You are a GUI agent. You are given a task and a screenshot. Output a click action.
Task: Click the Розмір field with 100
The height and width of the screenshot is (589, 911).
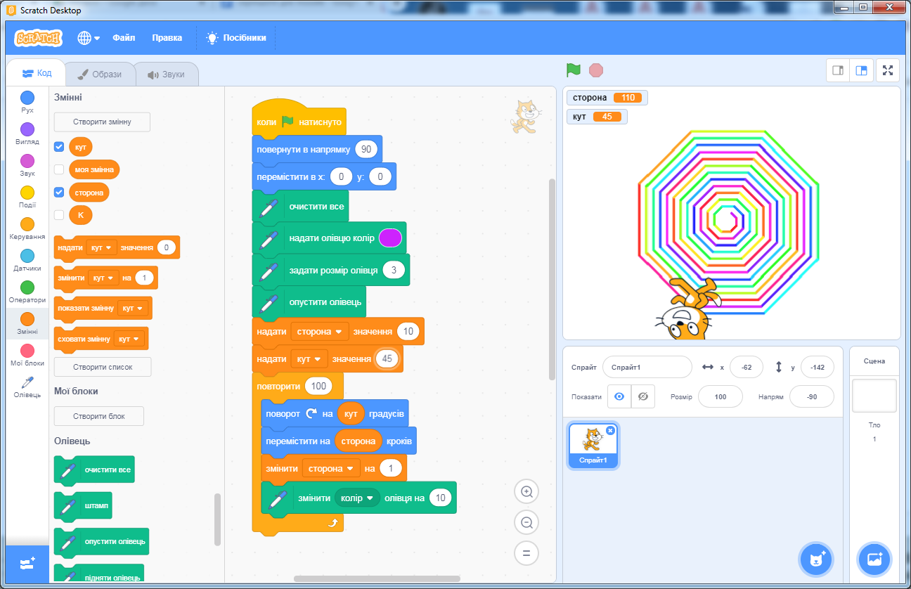pyautogui.click(x=721, y=396)
